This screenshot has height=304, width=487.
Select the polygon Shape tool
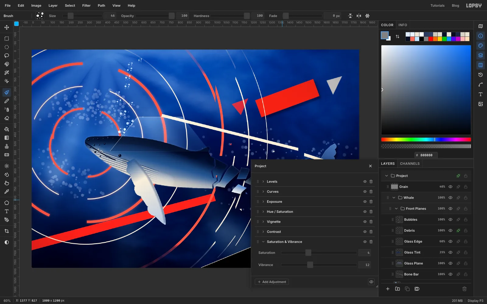coord(7,203)
